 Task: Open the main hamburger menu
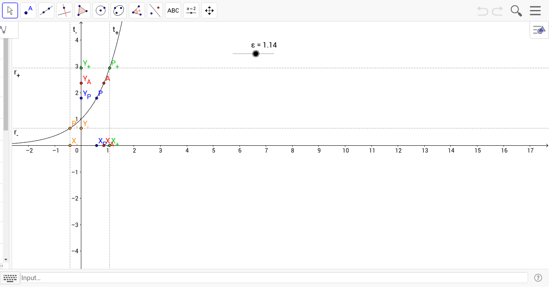[535, 10]
